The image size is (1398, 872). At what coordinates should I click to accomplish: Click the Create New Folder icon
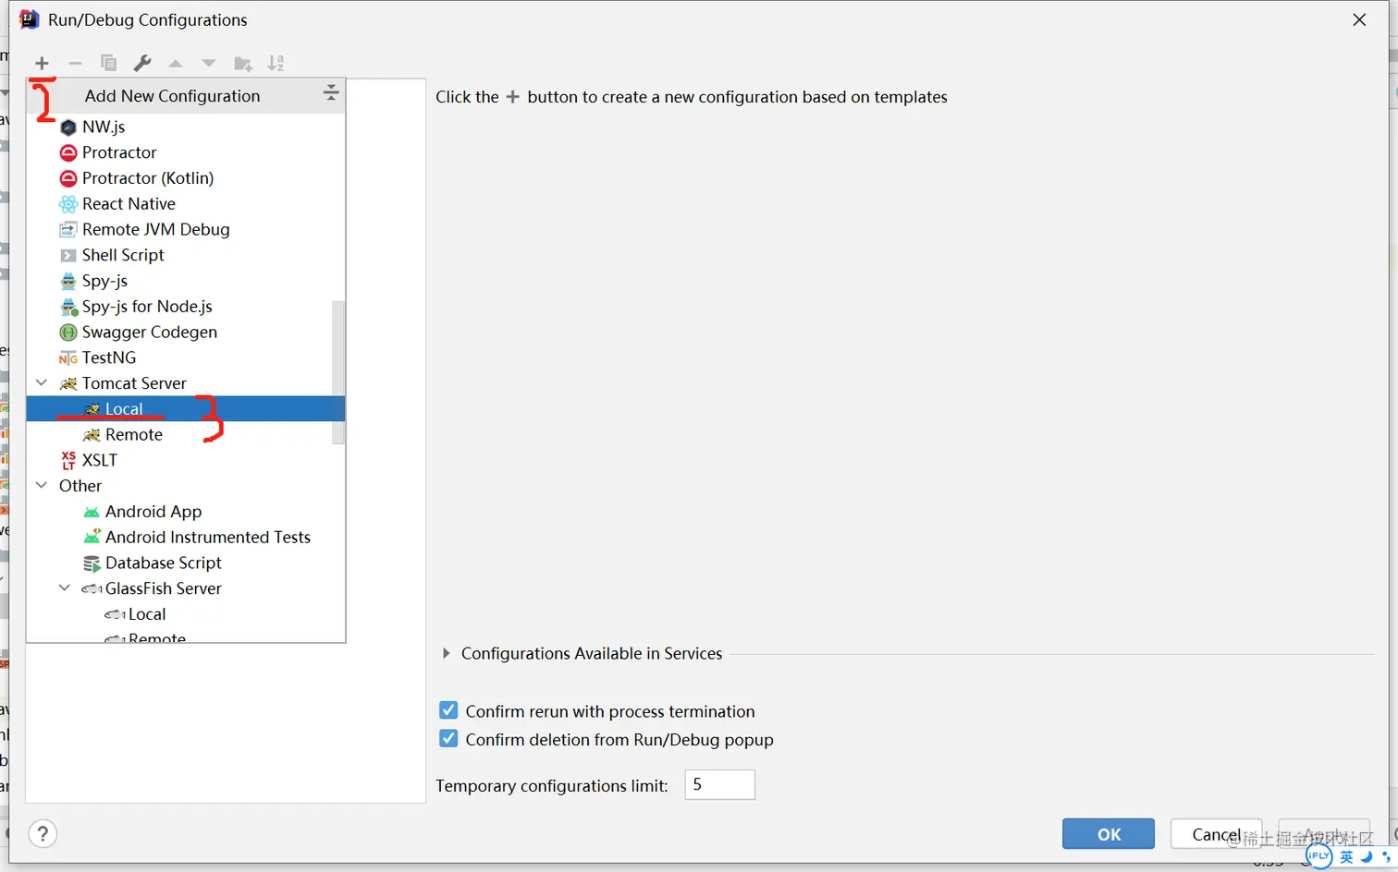coord(242,63)
